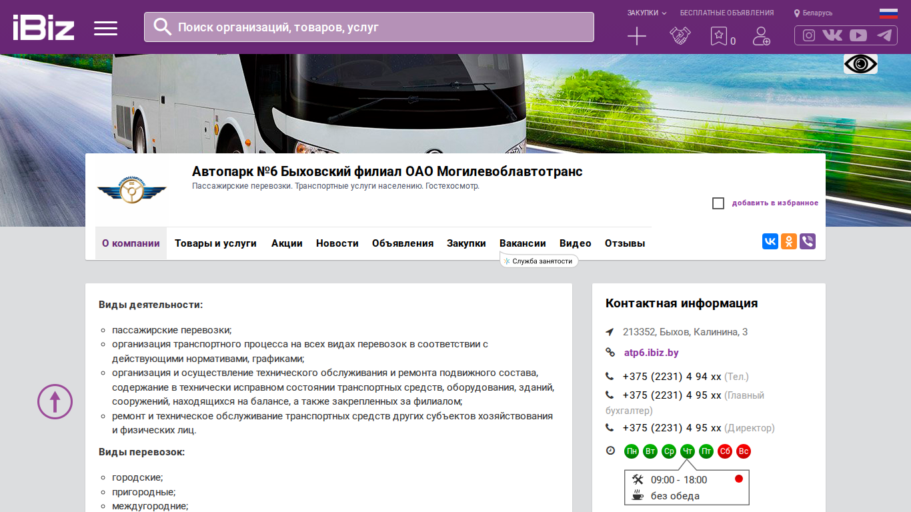Click the iBiz logo
This screenshot has width=911, height=512.
point(43,27)
